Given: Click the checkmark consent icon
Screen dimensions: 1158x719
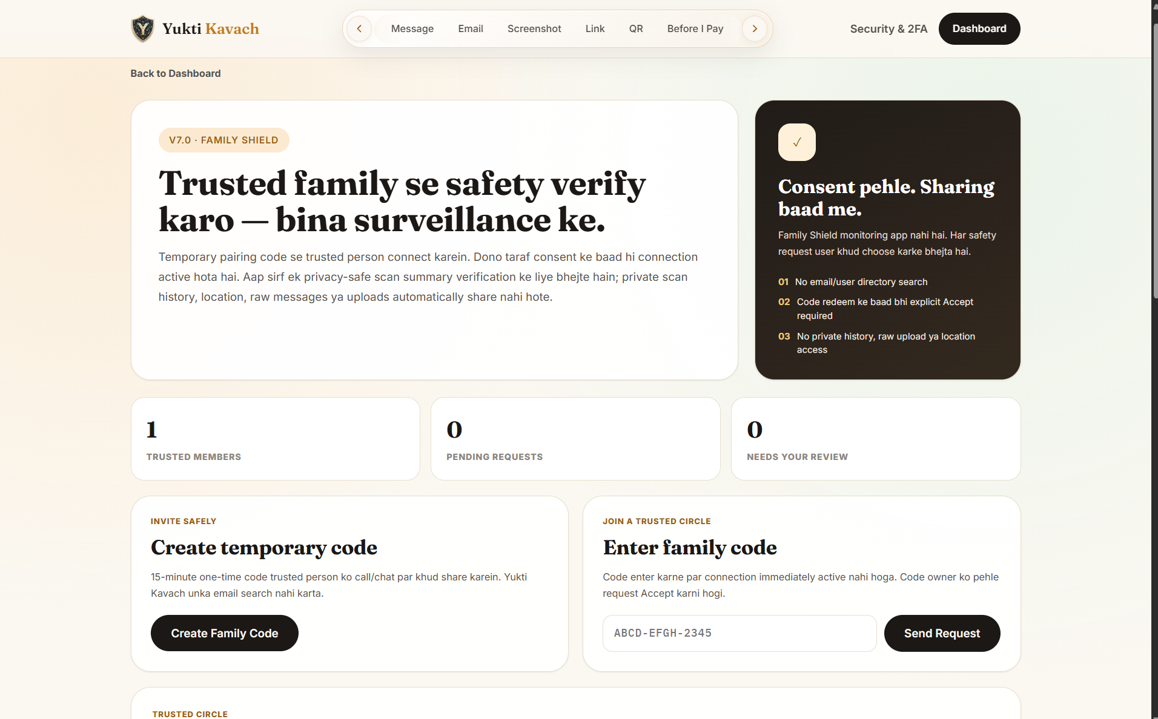Looking at the screenshot, I should coord(796,142).
